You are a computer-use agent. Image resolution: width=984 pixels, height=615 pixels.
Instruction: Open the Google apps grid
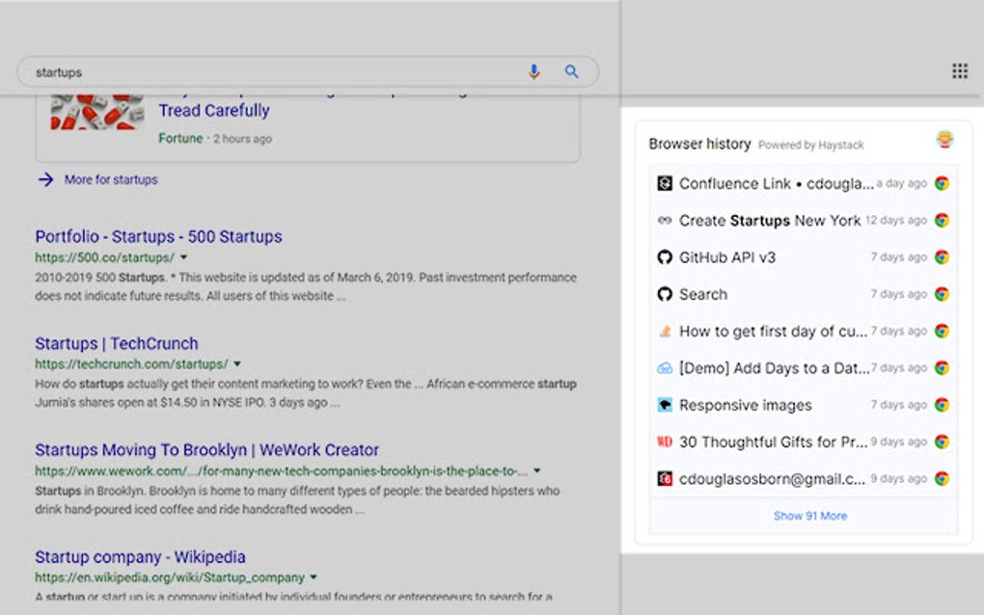click(x=959, y=70)
